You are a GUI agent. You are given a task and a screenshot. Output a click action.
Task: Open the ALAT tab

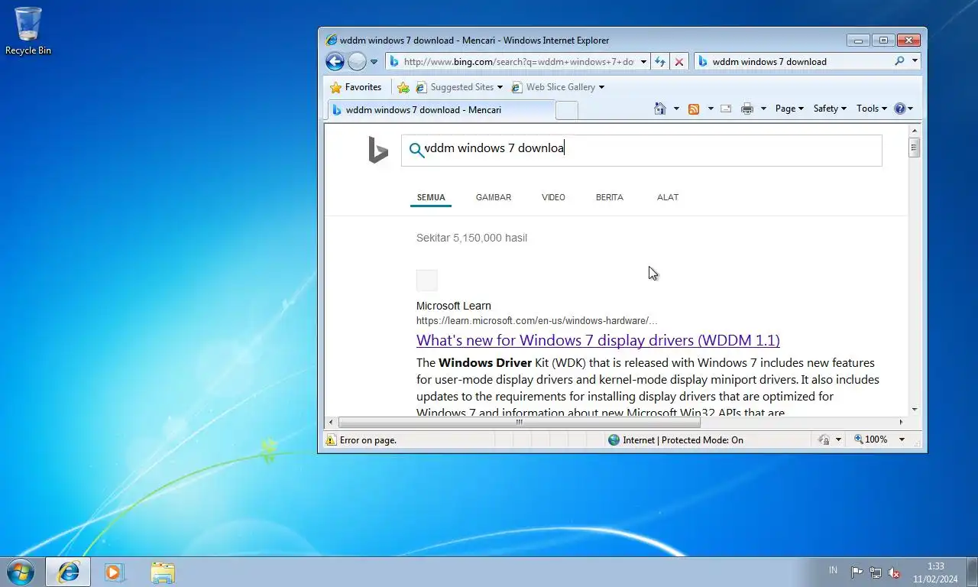[x=668, y=197]
